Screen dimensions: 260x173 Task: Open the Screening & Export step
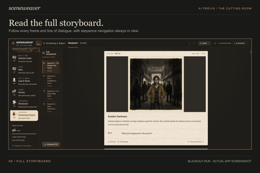click(24, 115)
